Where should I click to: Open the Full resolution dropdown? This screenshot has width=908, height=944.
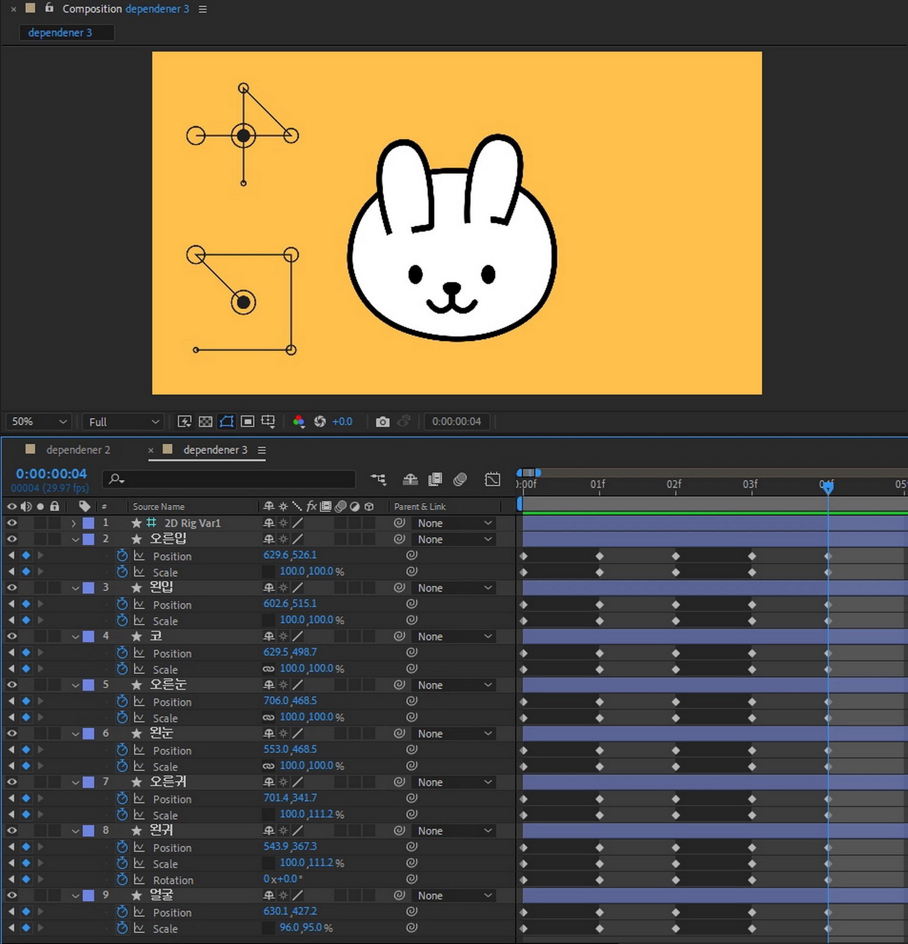pyautogui.click(x=123, y=421)
